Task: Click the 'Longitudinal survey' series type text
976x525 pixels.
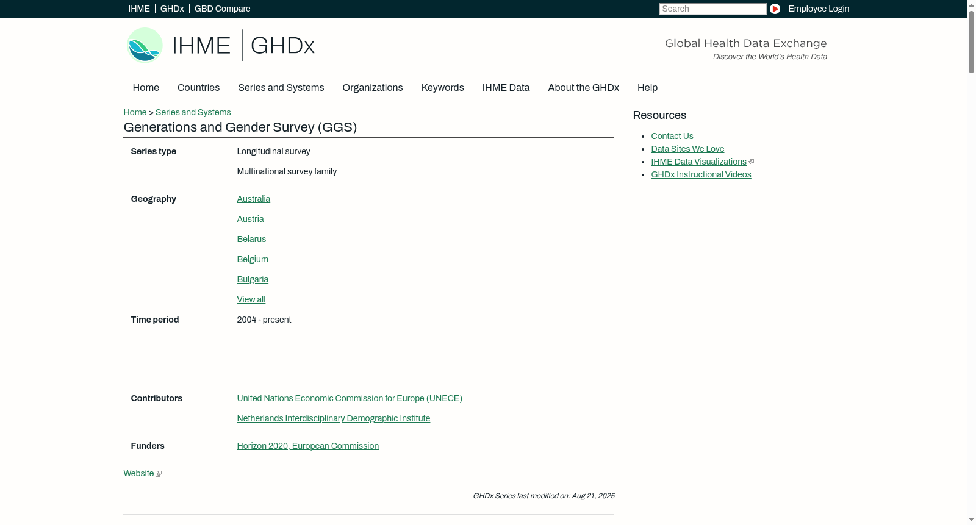Action: click(273, 151)
